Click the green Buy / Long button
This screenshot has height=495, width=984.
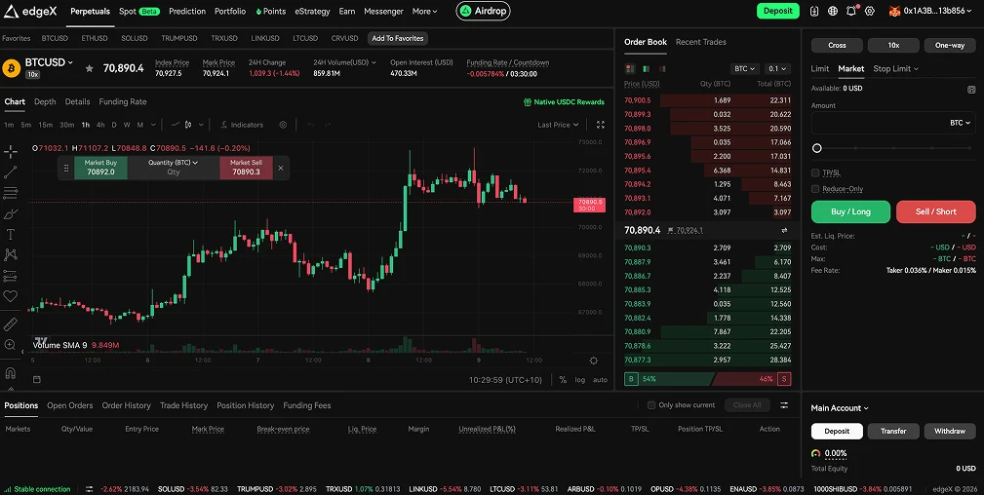(x=850, y=211)
